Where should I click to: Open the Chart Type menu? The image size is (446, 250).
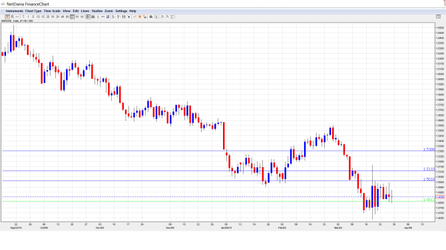click(x=33, y=11)
